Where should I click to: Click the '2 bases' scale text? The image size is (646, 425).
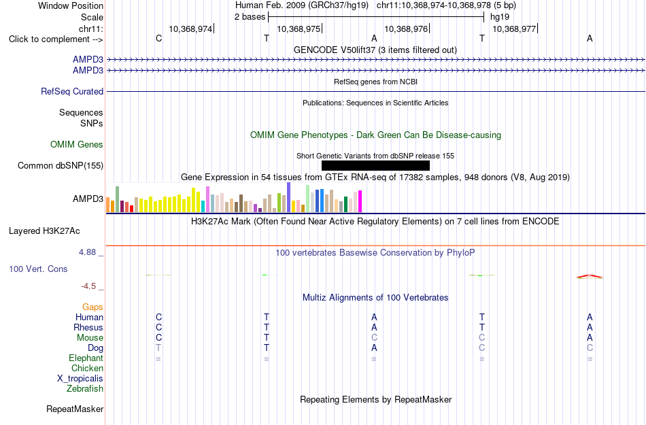(250, 17)
